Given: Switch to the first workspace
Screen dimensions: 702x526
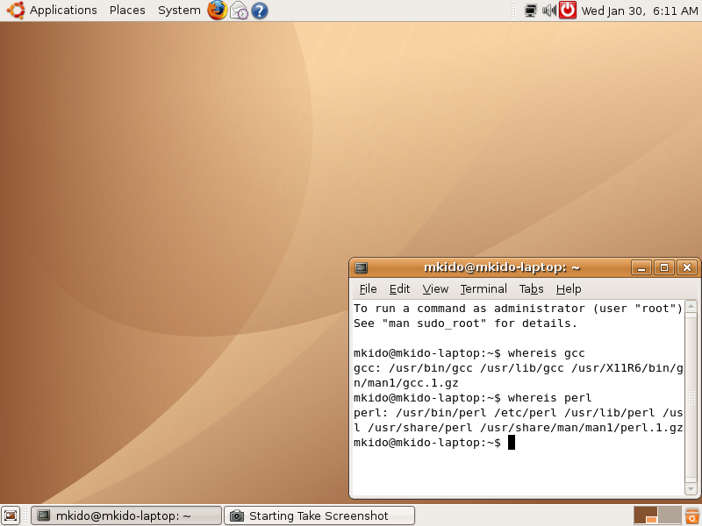Looking at the screenshot, I should click(x=646, y=515).
